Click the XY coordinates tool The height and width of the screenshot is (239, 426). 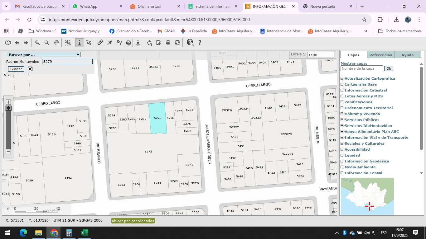tap(119, 43)
